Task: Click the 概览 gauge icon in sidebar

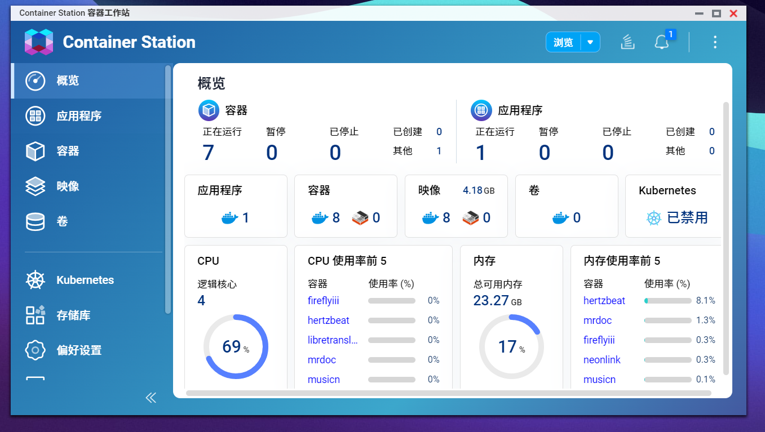Action: click(x=36, y=81)
